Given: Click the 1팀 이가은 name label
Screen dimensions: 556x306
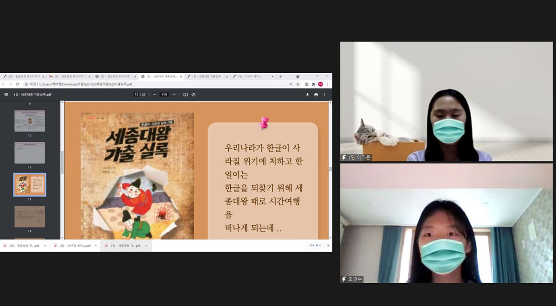Looking at the screenshot, I should point(360,158).
